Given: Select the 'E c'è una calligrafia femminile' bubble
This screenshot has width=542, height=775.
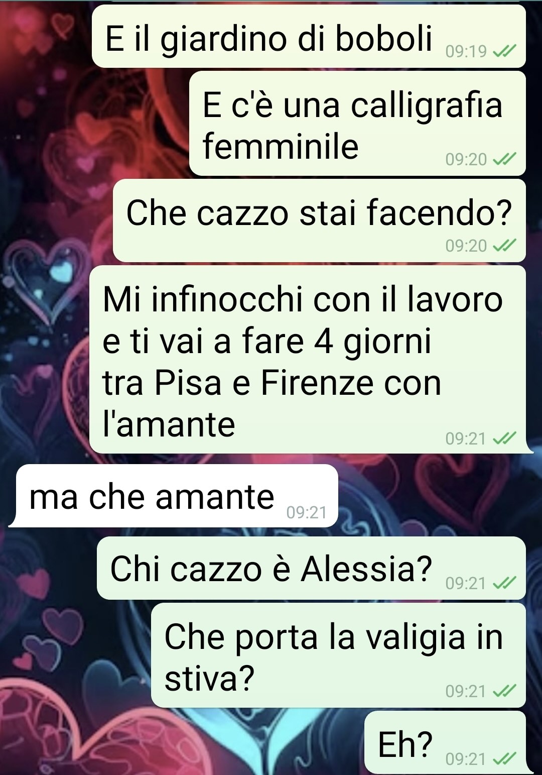Looking at the screenshot, I should pyautogui.click(x=357, y=124).
